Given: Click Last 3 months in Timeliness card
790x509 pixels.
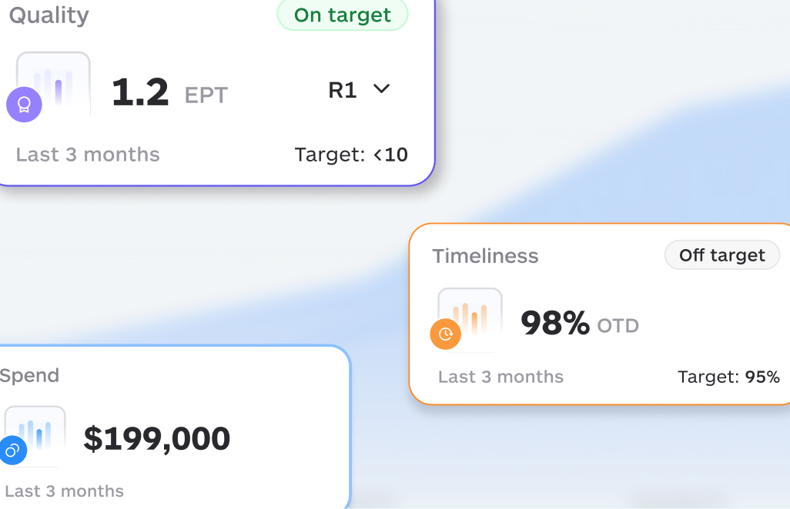Looking at the screenshot, I should point(500,377).
